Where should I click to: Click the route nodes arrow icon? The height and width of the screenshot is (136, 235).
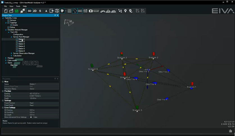pyautogui.click(x=120, y=11)
